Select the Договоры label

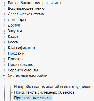click(17, 20)
